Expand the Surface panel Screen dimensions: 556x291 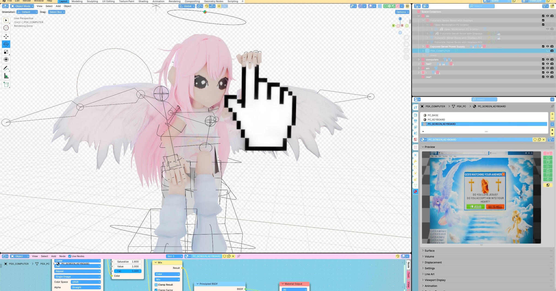coord(429,251)
